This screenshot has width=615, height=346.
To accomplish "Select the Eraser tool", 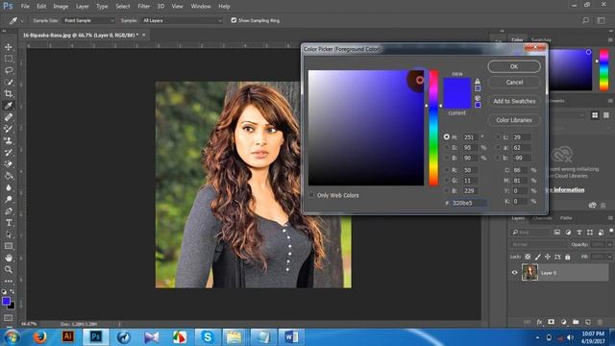I will coord(9,164).
